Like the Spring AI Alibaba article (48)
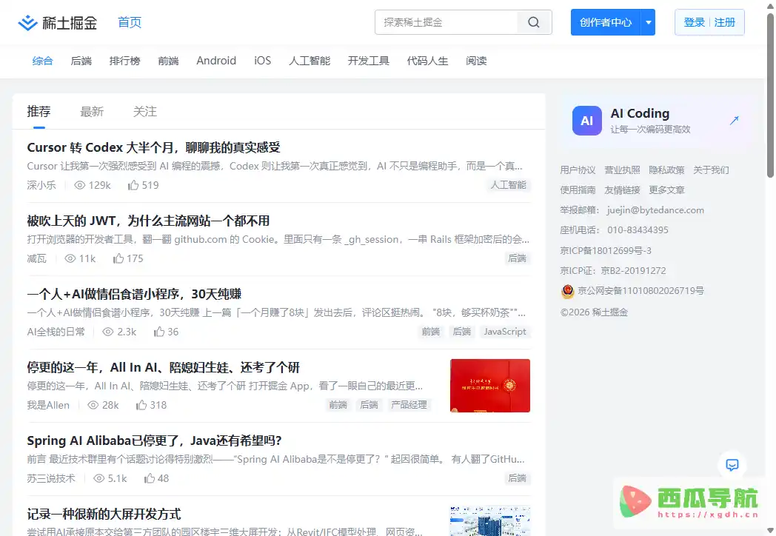Viewport: 776px width, 536px height. point(150,478)
